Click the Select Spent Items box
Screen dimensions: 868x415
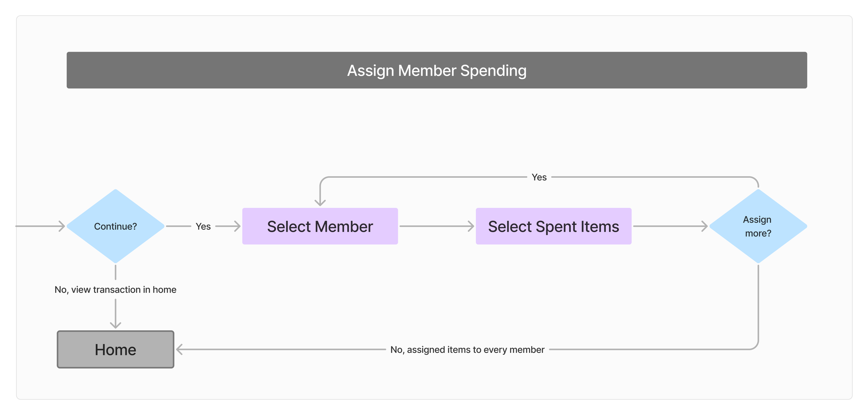[553, 226]
